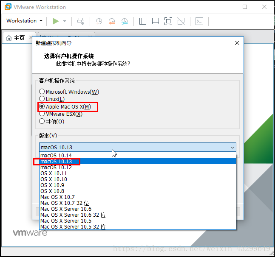Click the send Ctrl+Alt+Del toolbar icon
The image size is (275, 257).
tap(81, 21)
